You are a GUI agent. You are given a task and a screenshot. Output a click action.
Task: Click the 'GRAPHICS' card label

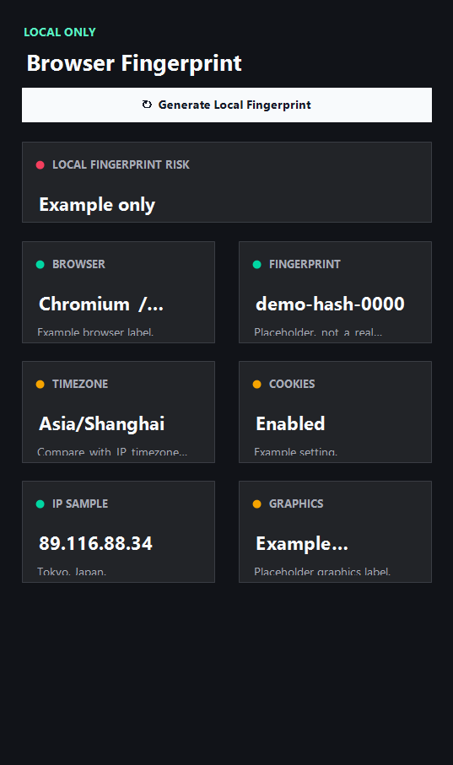coord(296,504)
